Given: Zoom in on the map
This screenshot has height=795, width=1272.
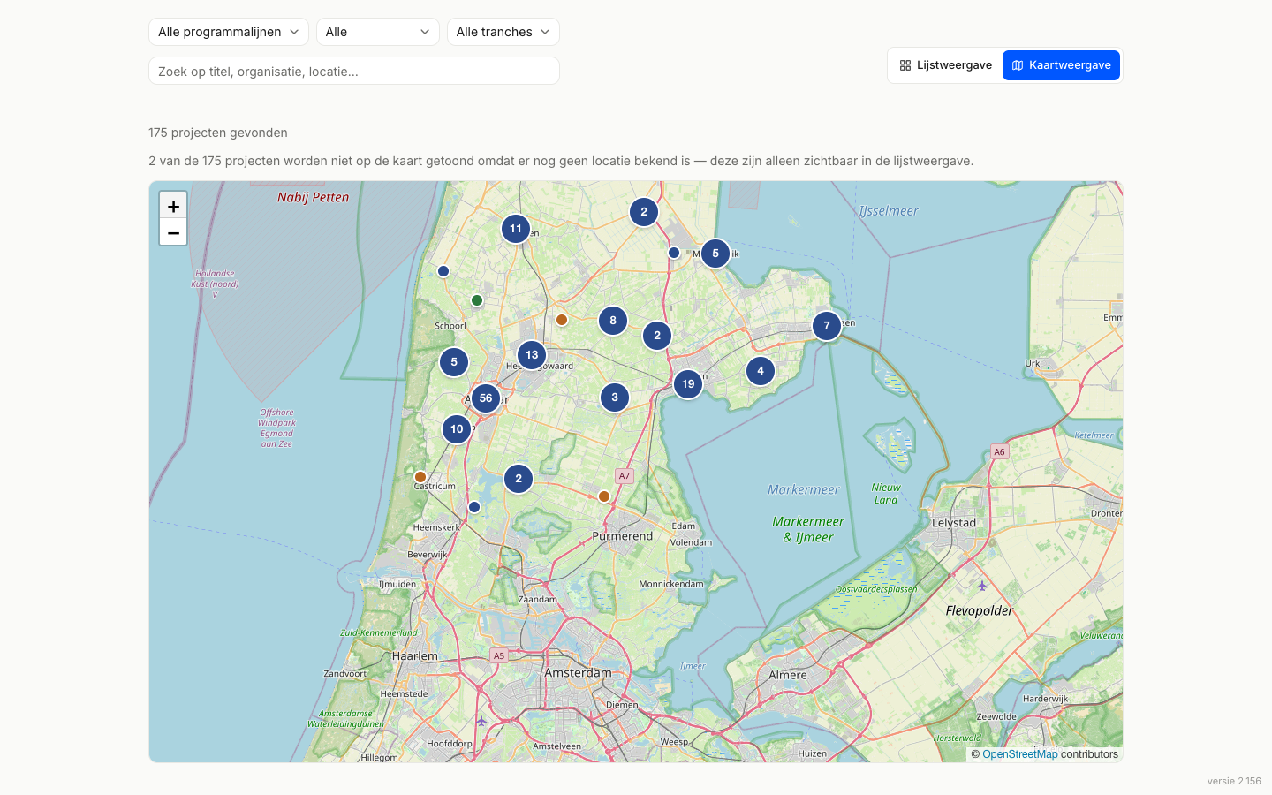Looking at the screenshot, I should [173, 206].
